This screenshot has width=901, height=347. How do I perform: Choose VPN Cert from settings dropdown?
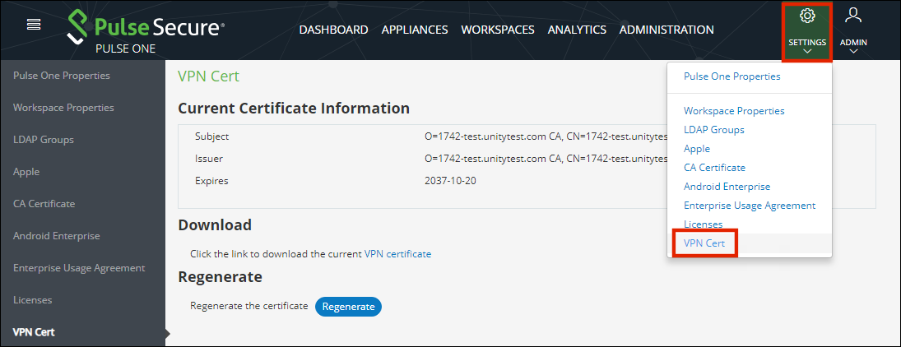[704, 243]
